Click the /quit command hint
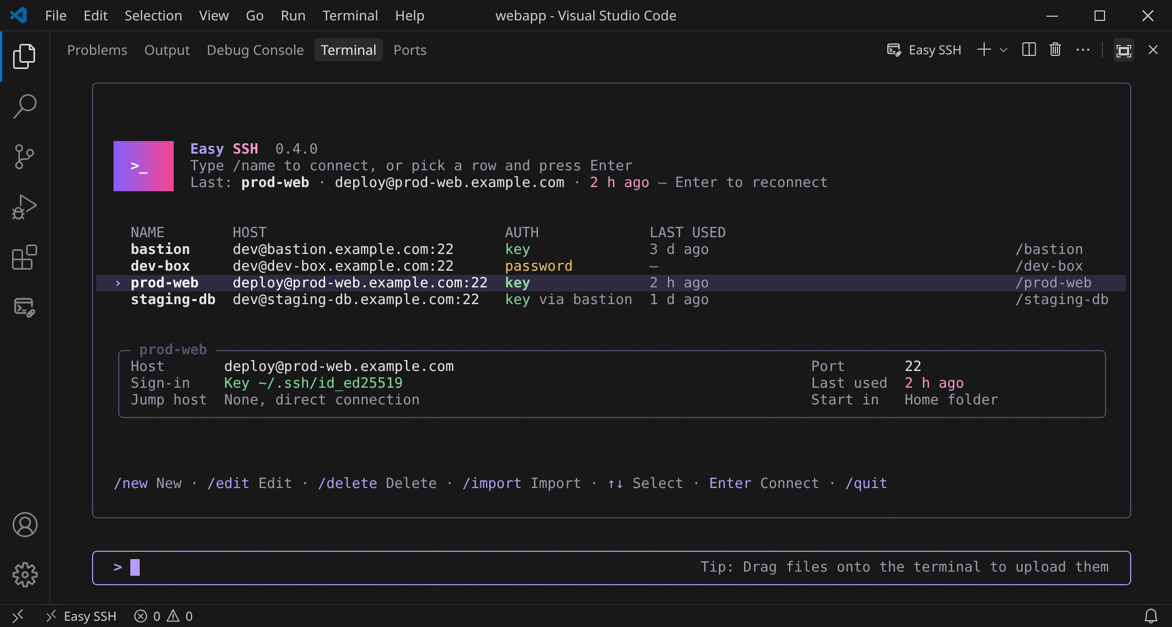This screenshot has height=627, width=1172. tap(866, 483)
